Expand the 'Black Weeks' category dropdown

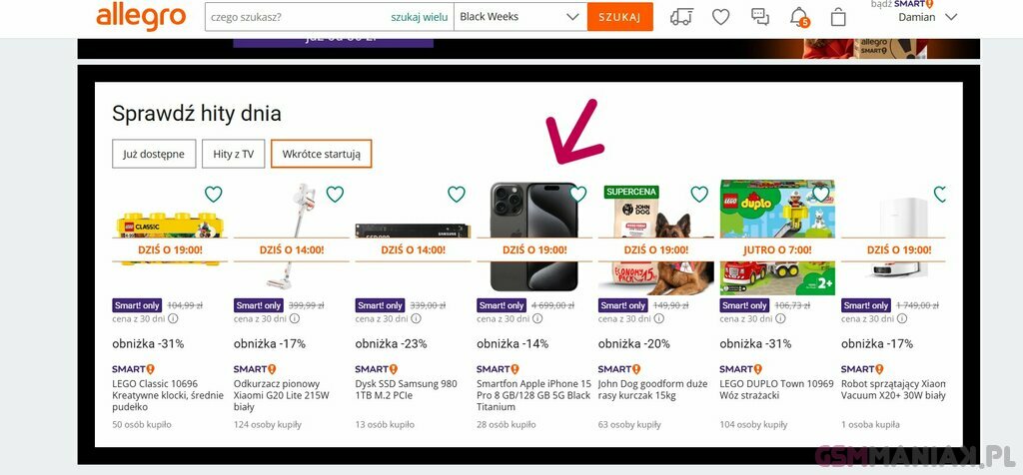[519, 17]
